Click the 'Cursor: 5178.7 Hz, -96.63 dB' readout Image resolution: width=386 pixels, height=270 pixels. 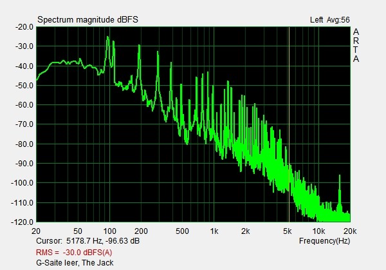click(88, 241)
